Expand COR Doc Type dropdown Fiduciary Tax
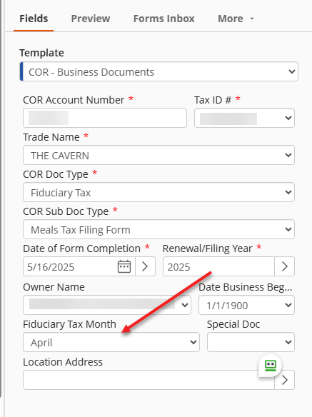 point(158,192)
